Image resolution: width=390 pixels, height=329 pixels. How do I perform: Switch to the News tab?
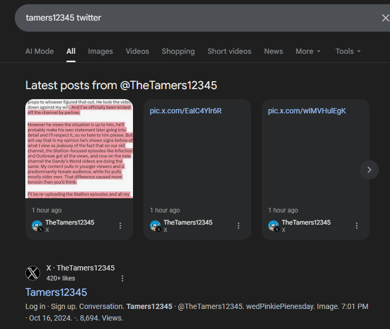(x=273, y=51)
